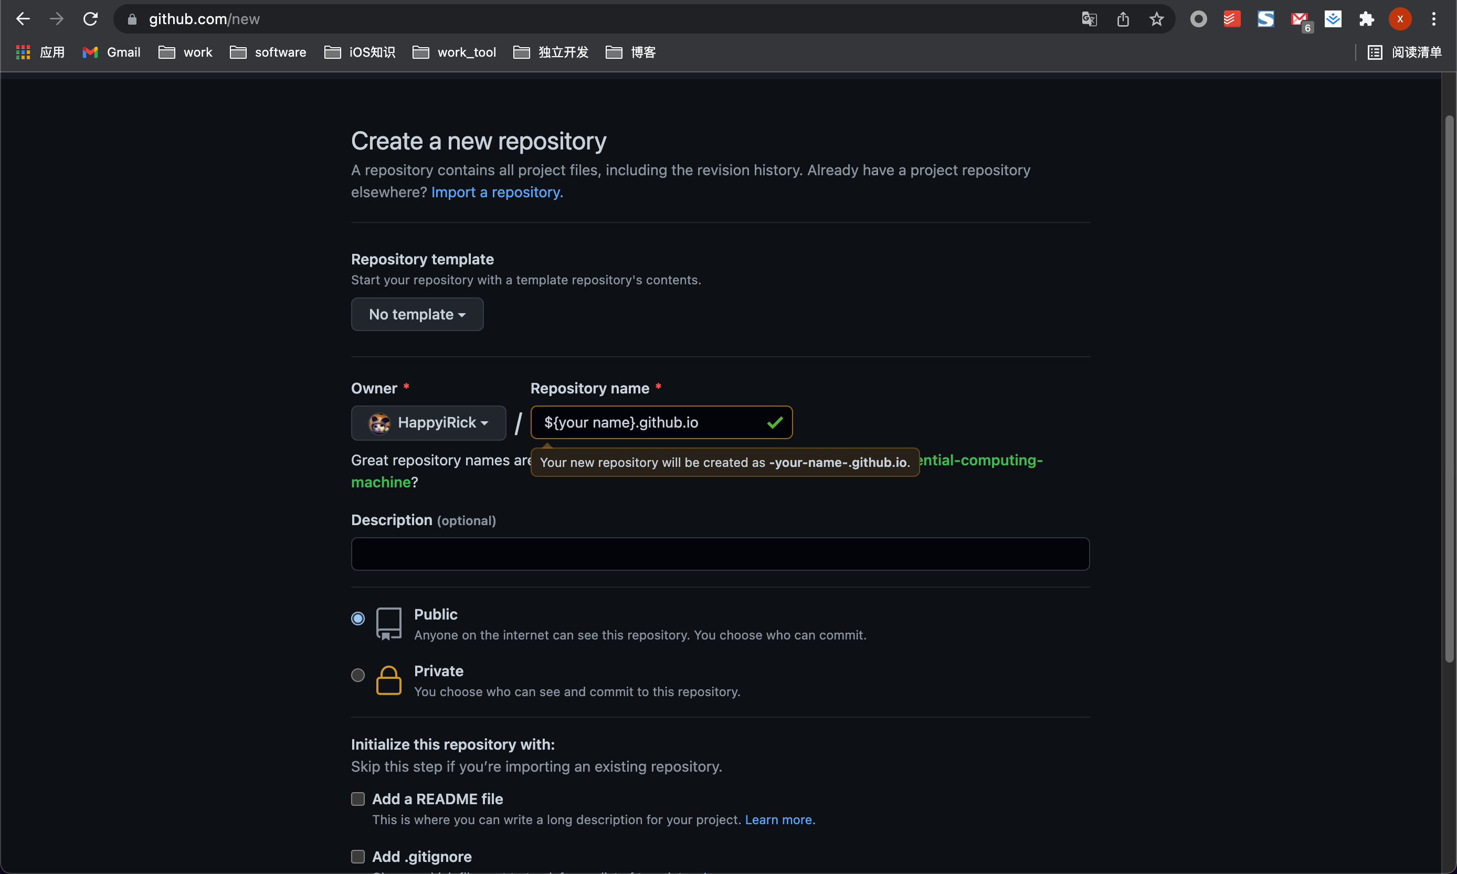The width and height of the screenshot is (1457, 874).
Task: Open the work_tool bookmarks folder
Action: coord(454,52)
